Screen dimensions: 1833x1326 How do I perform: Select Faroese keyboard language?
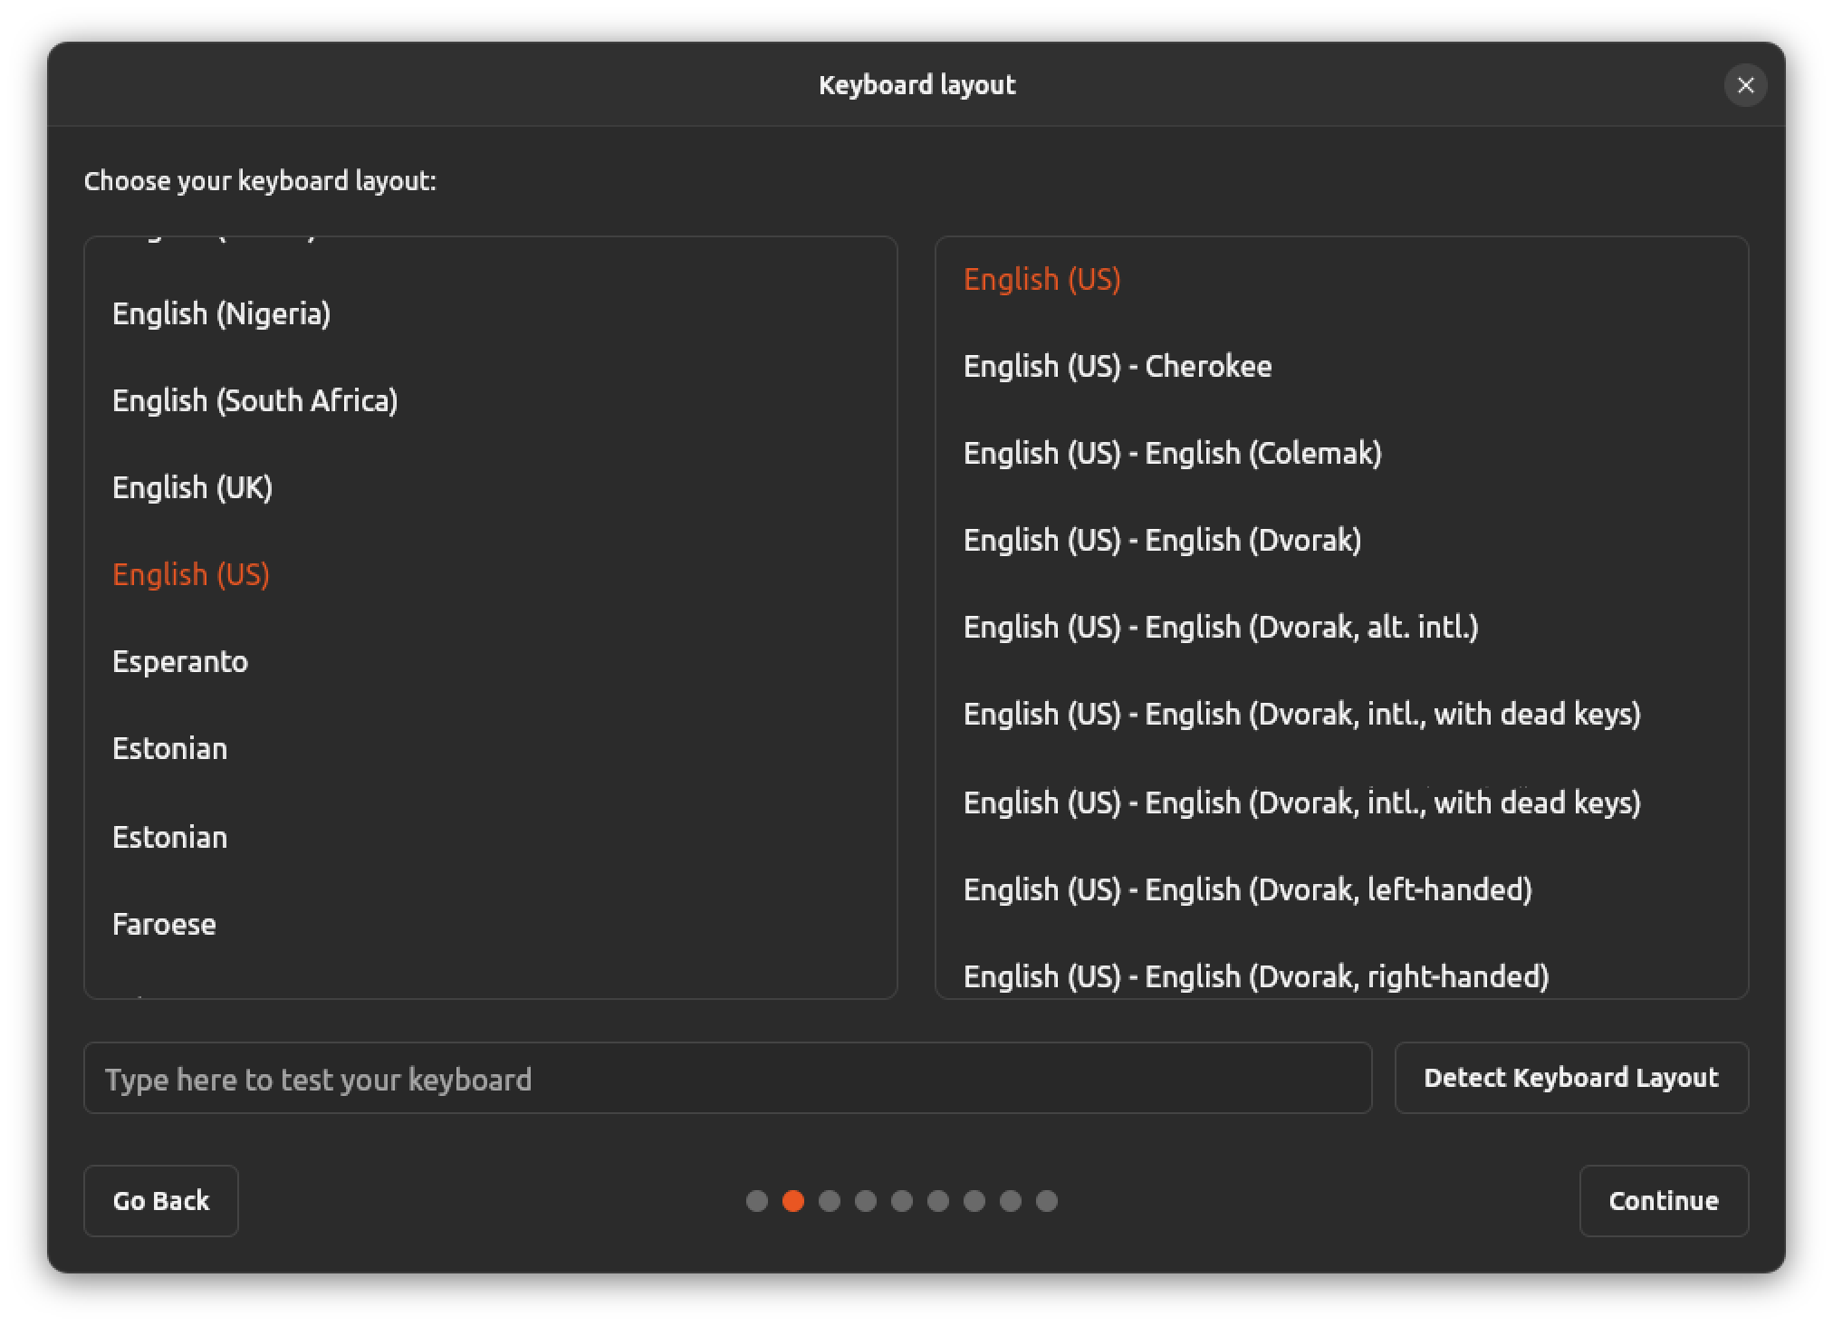(164, 925)
